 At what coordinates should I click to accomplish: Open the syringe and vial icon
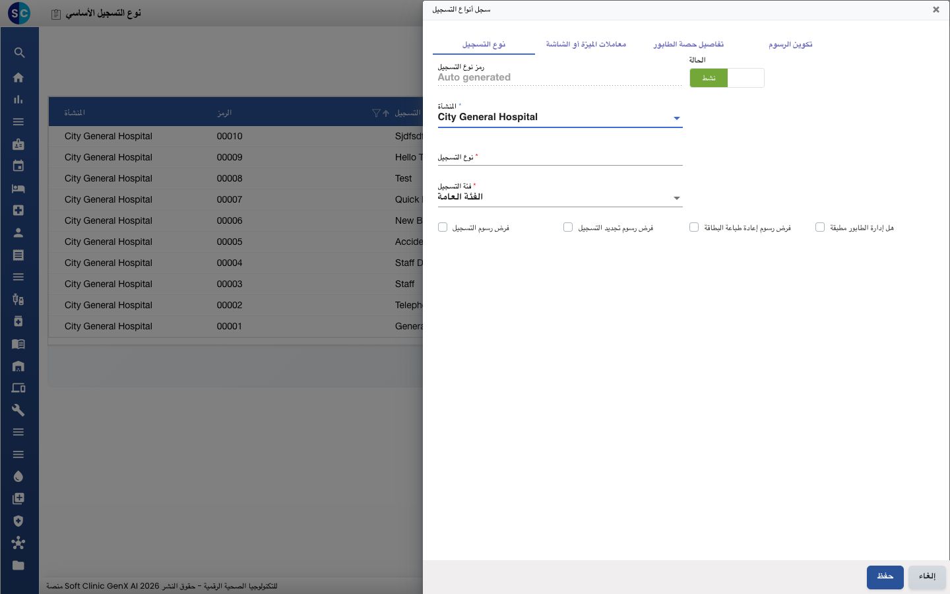(x=18, y=299)
